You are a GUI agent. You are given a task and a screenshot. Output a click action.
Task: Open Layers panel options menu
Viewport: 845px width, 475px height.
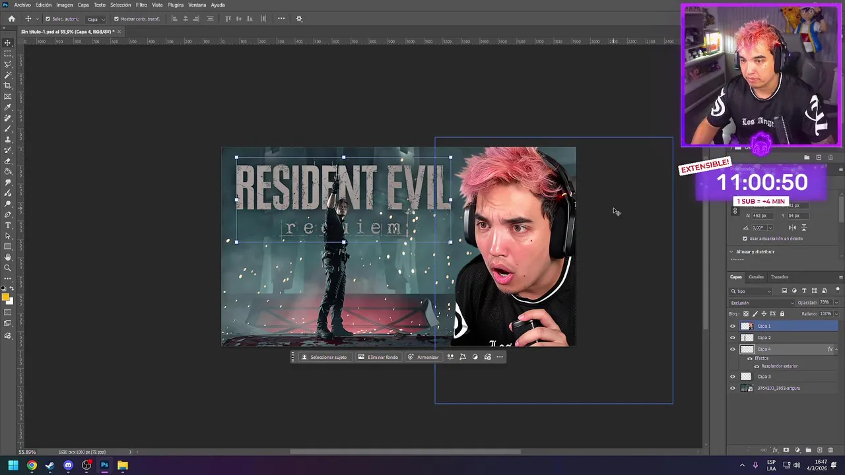(x=840, y=277)
